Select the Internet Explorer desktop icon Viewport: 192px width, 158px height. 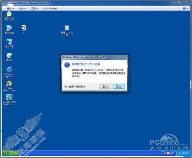pyautogui.click(x=9, y=72)
